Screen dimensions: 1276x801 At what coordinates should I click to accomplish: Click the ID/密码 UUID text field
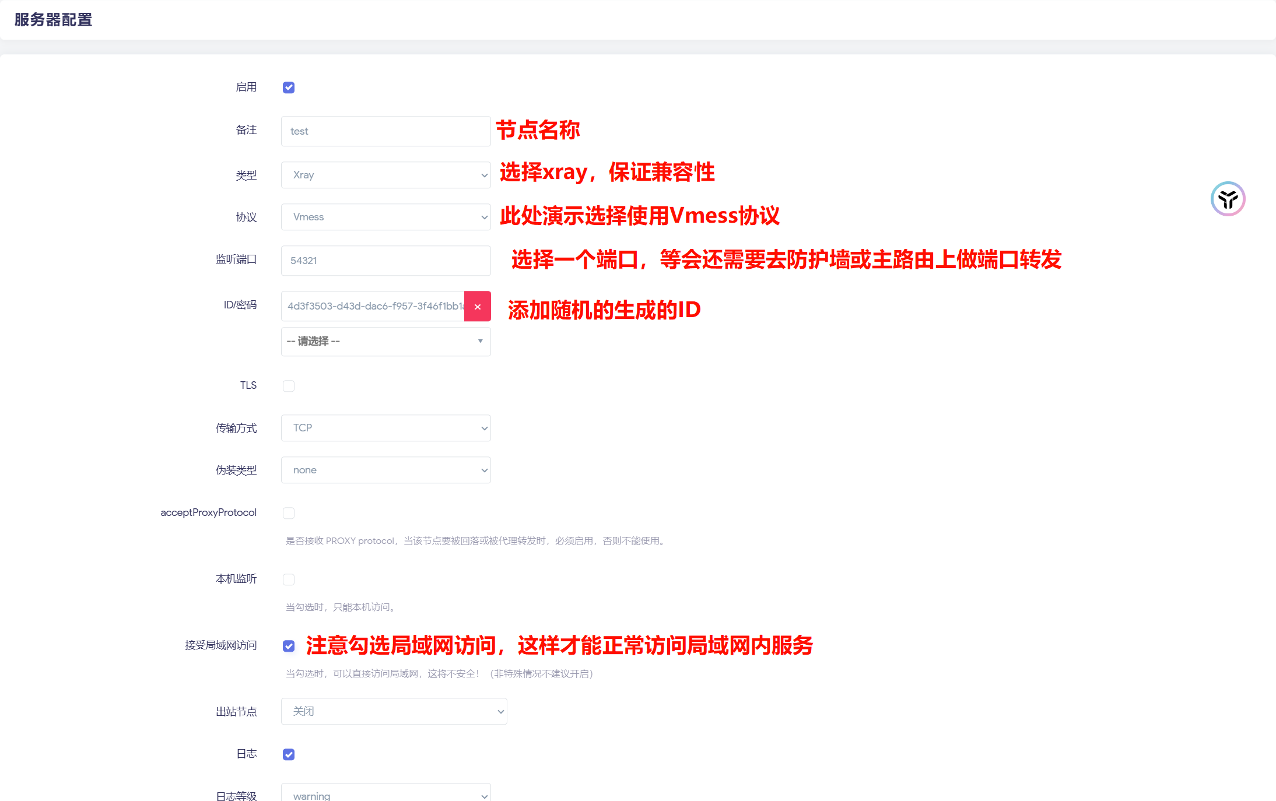[x=373, y=306]
